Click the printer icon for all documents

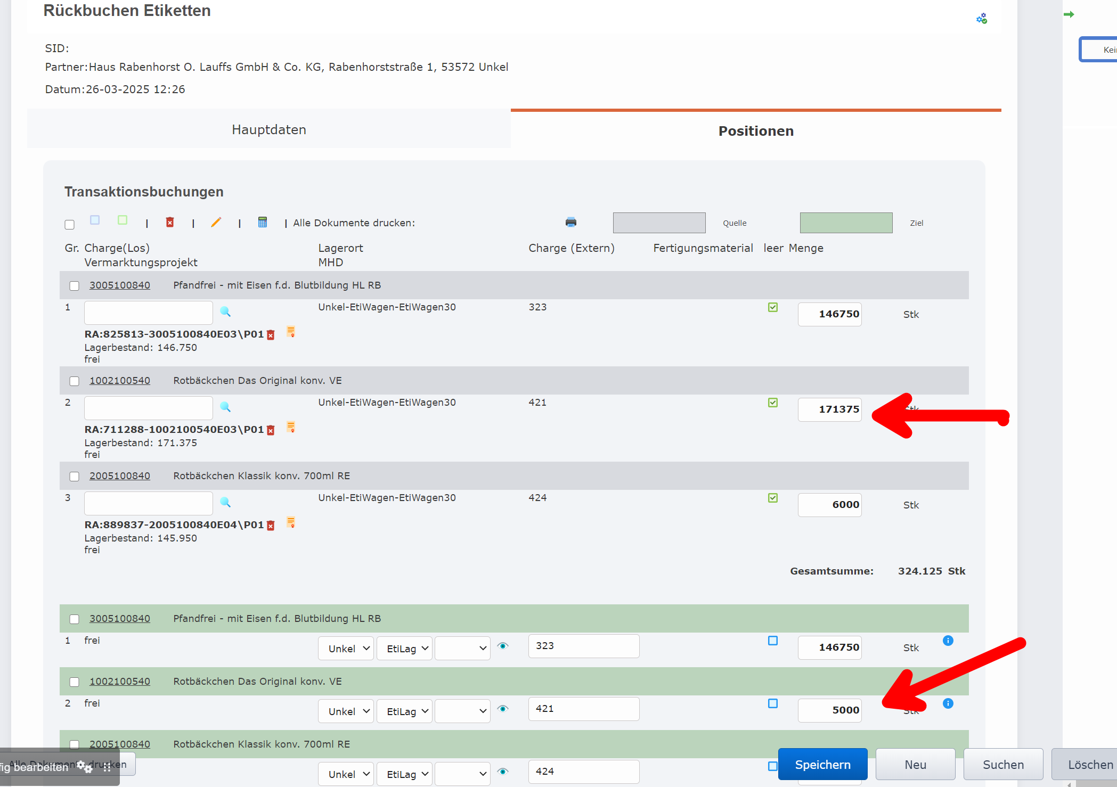pyautogui.click(x=571, y=222)
